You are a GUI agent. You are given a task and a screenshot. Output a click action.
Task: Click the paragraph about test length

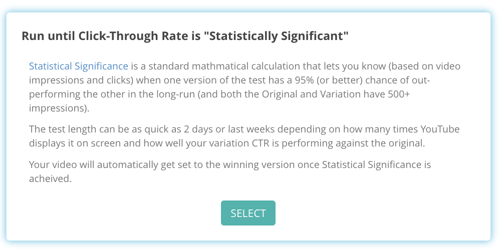click(x=244, y=136)
